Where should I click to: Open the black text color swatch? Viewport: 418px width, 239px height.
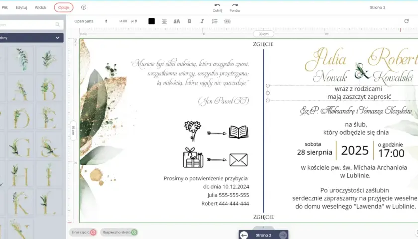(151, 21)
